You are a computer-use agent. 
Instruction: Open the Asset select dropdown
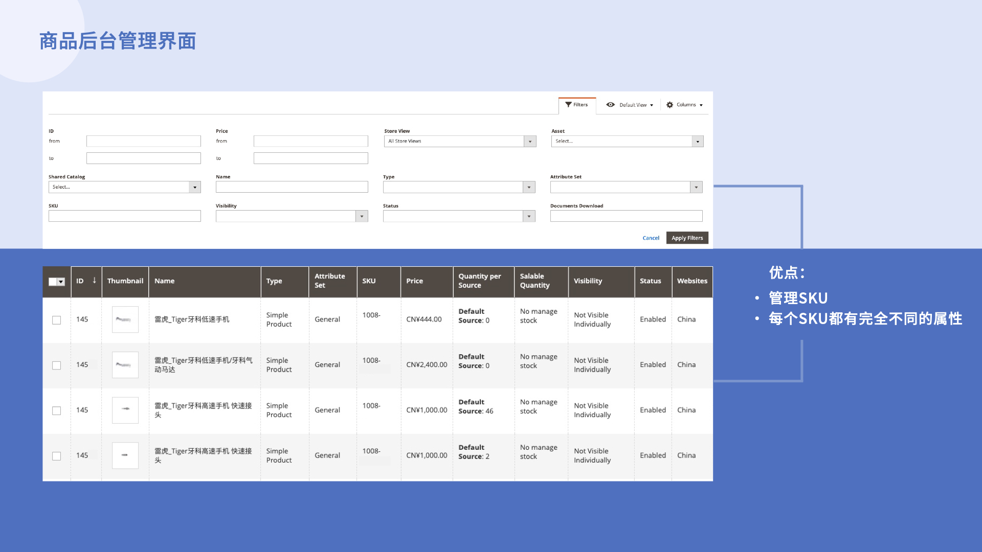click(x=628, y=141)
